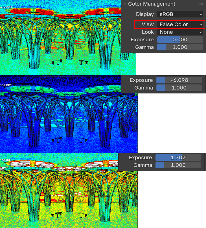Click the Color Management panel title
206x228 pixels.
coord(152,4)
